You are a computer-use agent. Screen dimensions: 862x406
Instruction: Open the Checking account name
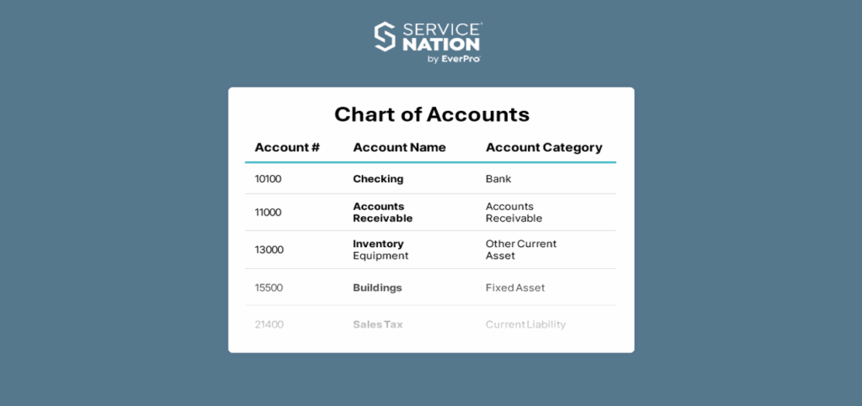[x=378, y=179]
